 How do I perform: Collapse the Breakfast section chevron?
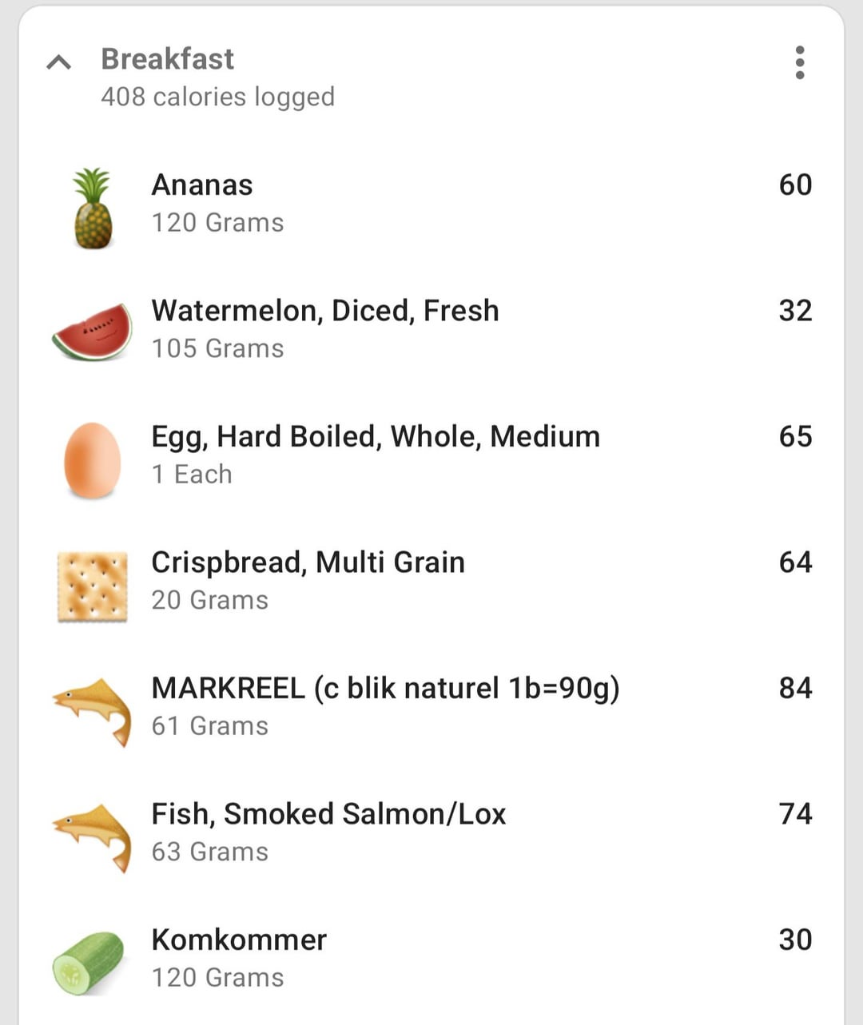[x=59, y=62]
